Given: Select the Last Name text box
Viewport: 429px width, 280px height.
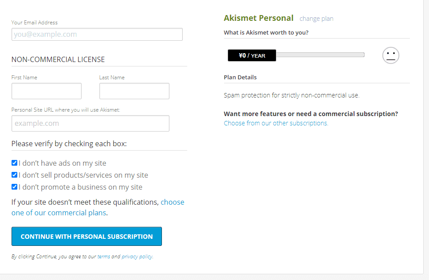Looking at the screenshot, I should [134, 91].
